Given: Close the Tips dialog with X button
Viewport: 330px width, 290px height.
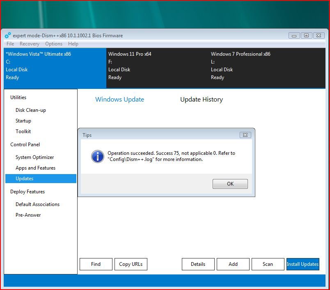Looking at the screenshot, I should pyautogui.click(x=245, y=135).
